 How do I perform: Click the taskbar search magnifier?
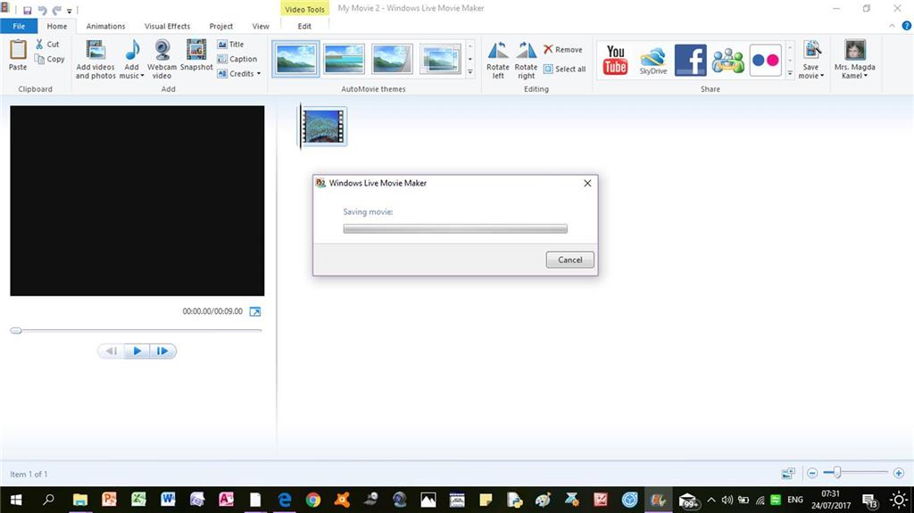click(x=49, y=500)
